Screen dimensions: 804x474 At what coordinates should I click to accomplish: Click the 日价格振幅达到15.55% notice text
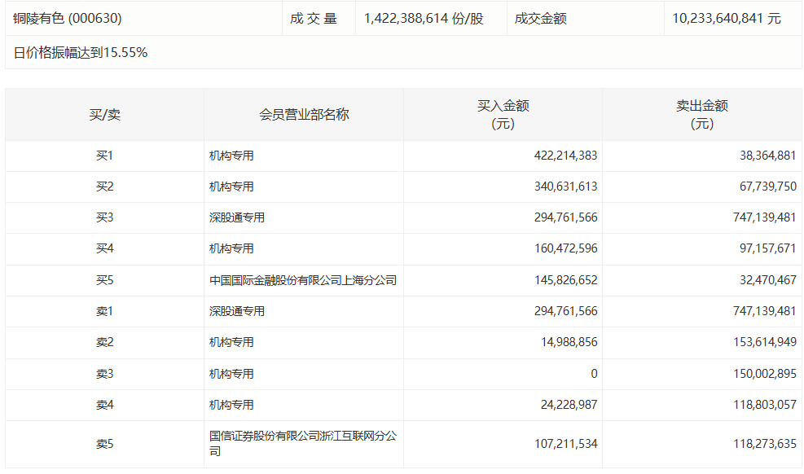pos(81,53)
